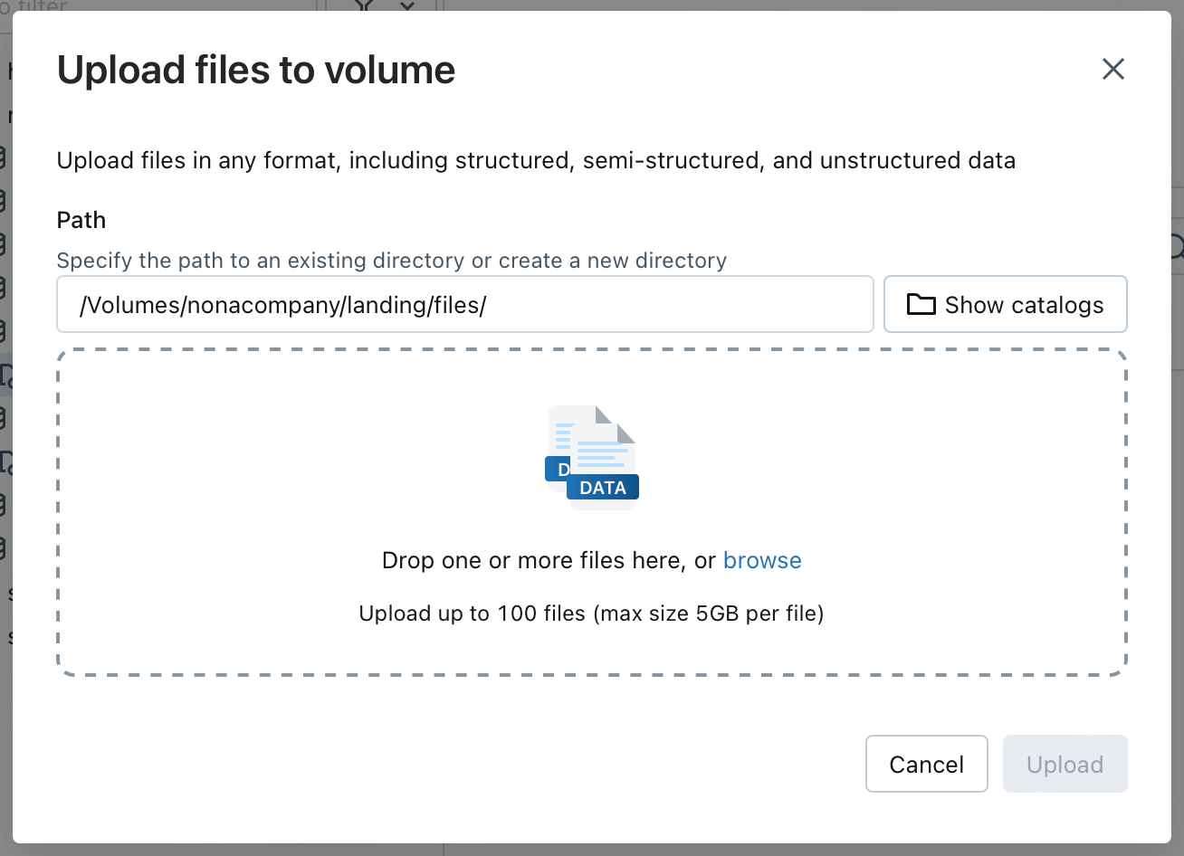Expand the chevron dropdown next to filter icon
Screen dimensions: 1184x856
click(407, 5)
